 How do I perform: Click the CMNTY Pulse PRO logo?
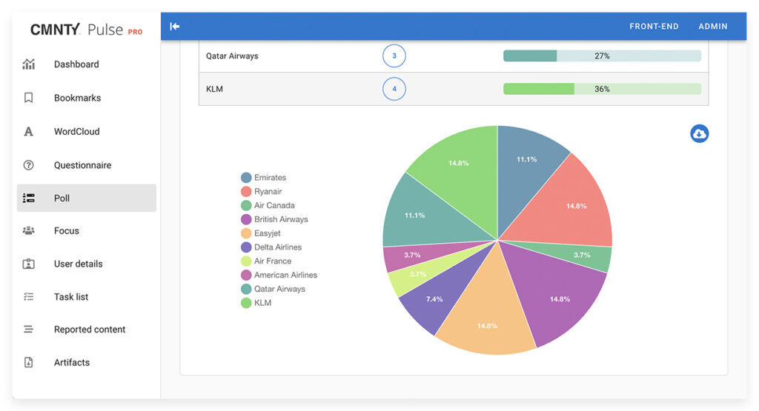[86, 30]
